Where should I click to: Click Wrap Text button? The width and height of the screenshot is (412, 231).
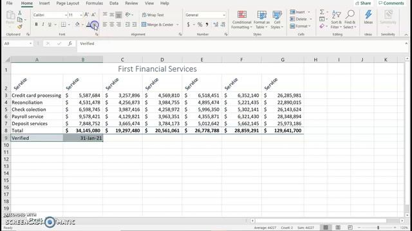click(x=153, y=15)
